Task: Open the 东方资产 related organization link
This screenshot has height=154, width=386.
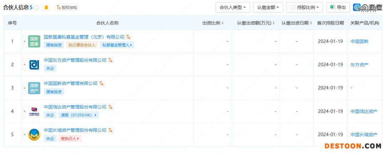Action: click(x=360, y=65)
